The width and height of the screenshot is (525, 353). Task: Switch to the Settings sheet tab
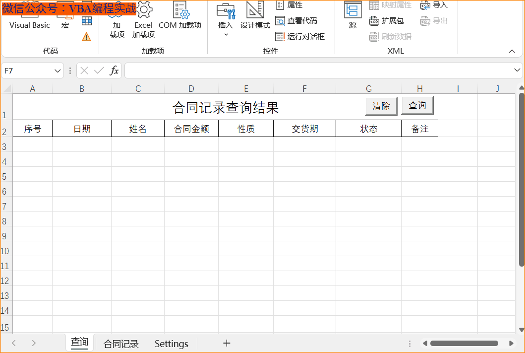(x=171, y=344)
